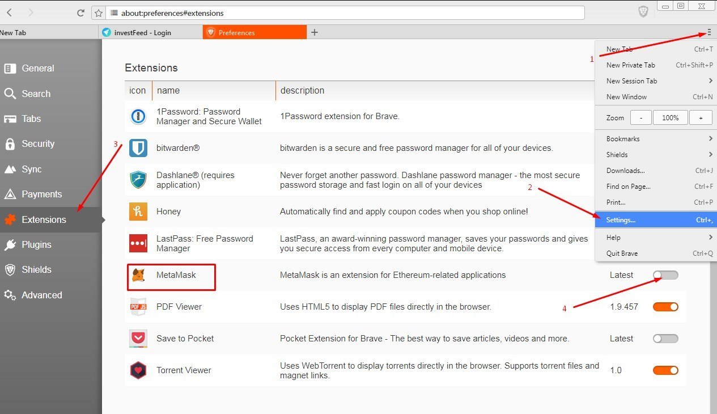717x414 pixels.
Task: Open Plugins preferences in sidebar
Action: tap(51, 244)
